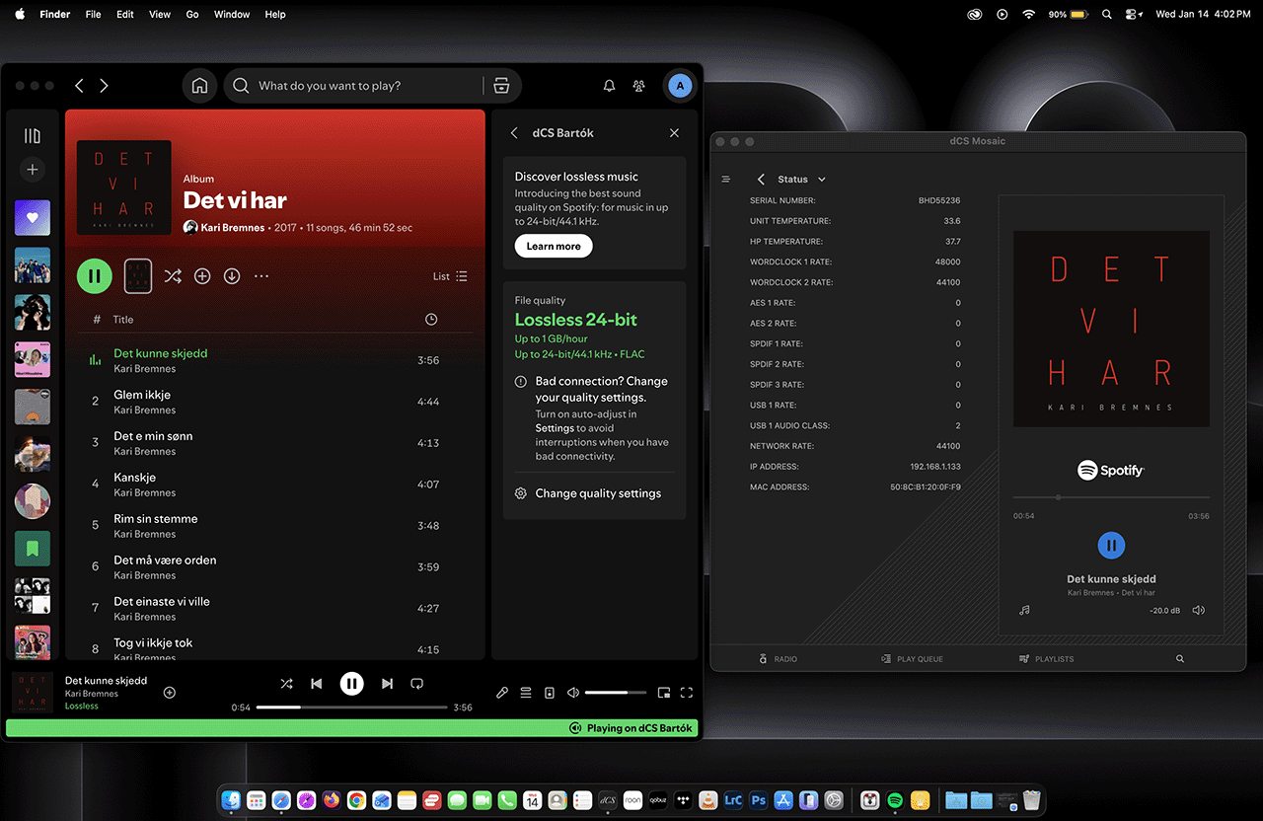Click the notifications bell icon in Spotify
1263x821 pixels.
click(609, 86)
